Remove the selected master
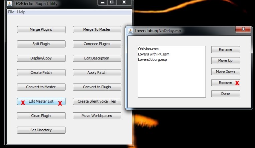 point(226,83)
